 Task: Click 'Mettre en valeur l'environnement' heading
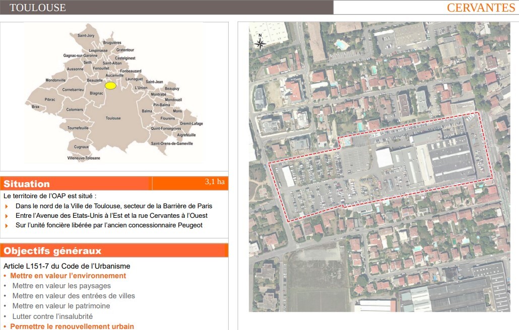(68, 276)
